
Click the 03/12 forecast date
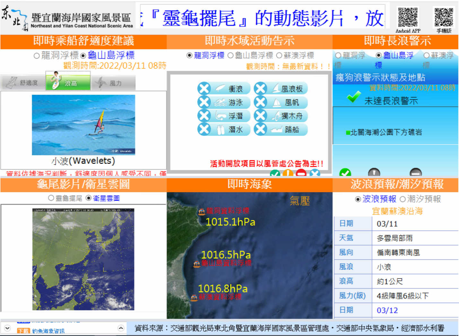(387, 310)
